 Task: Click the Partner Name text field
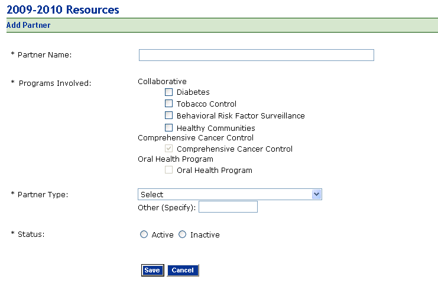(256, 55)
